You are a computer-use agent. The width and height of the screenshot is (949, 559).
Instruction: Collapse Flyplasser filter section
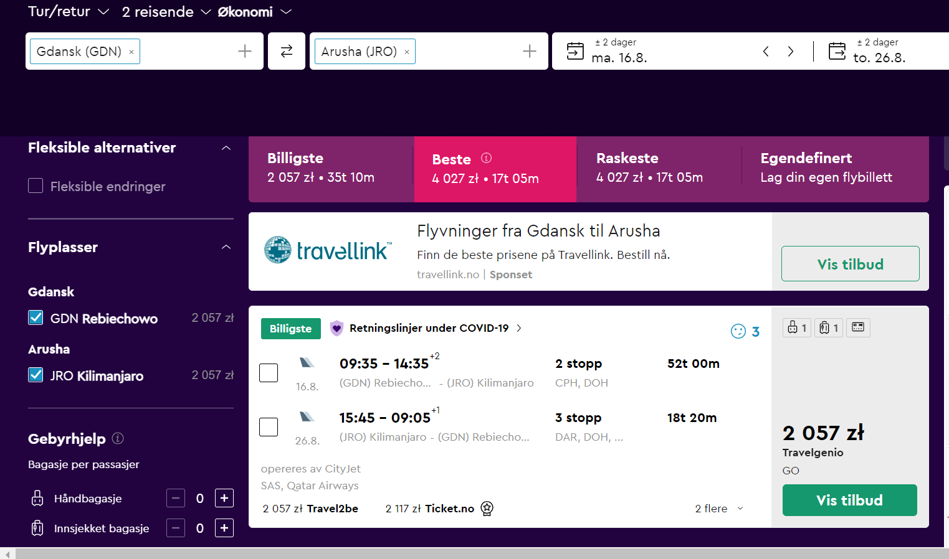pyautogui.click(x=226, y=247)
